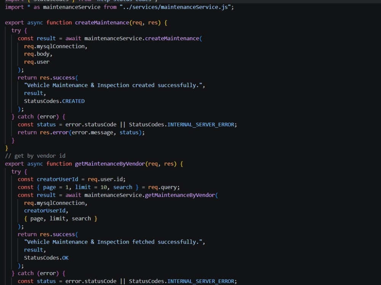Click the maintenanceService alias in the import statement

click(x=72, y=7)
